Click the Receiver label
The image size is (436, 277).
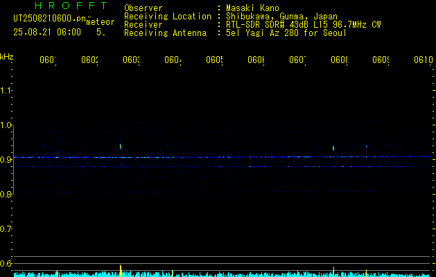click(143, 25)
